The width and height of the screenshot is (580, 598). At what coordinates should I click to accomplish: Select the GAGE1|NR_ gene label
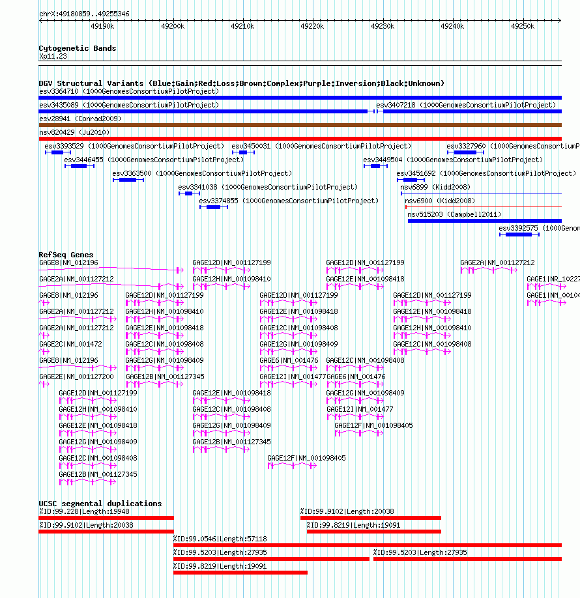click(x=553, y=279)
